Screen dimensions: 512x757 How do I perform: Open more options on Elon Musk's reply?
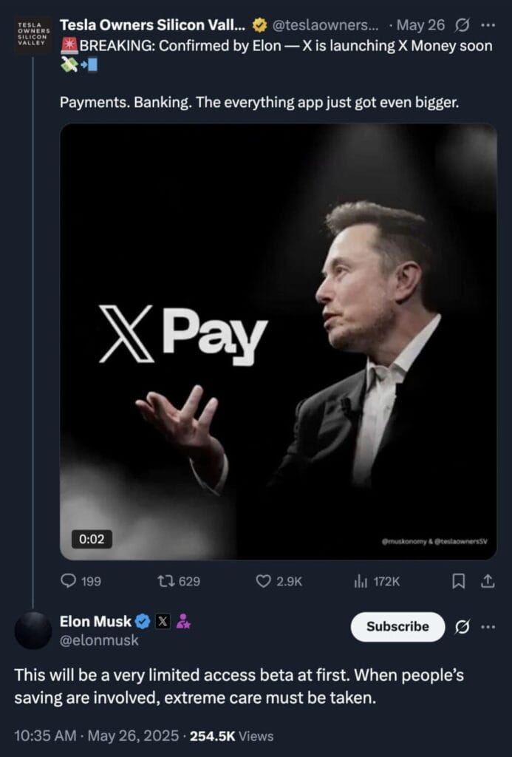tap(488, 627)
